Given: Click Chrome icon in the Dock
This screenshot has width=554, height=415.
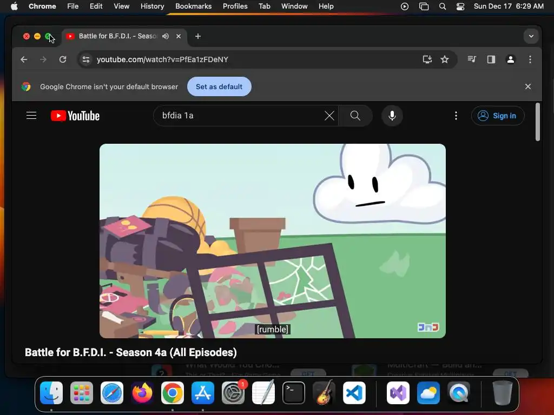Looking at the screenshot, I should click(173, 393).
